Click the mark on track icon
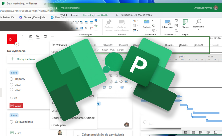The image size is (222, 136). (x=96, y=21)
